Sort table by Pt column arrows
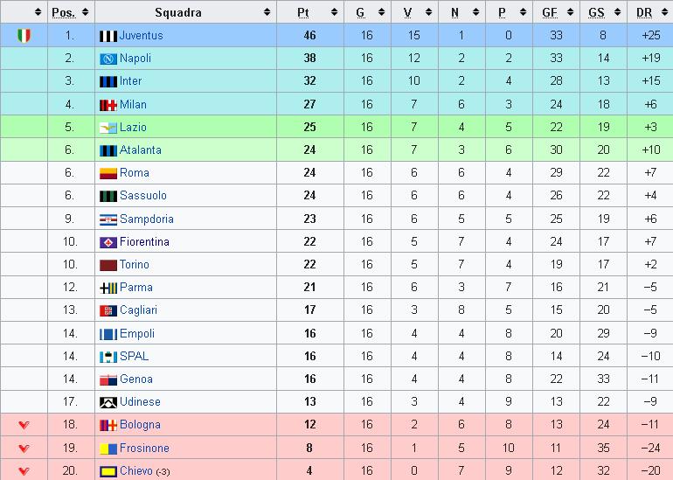Screen dimensions: 673x480 point(335,12)
